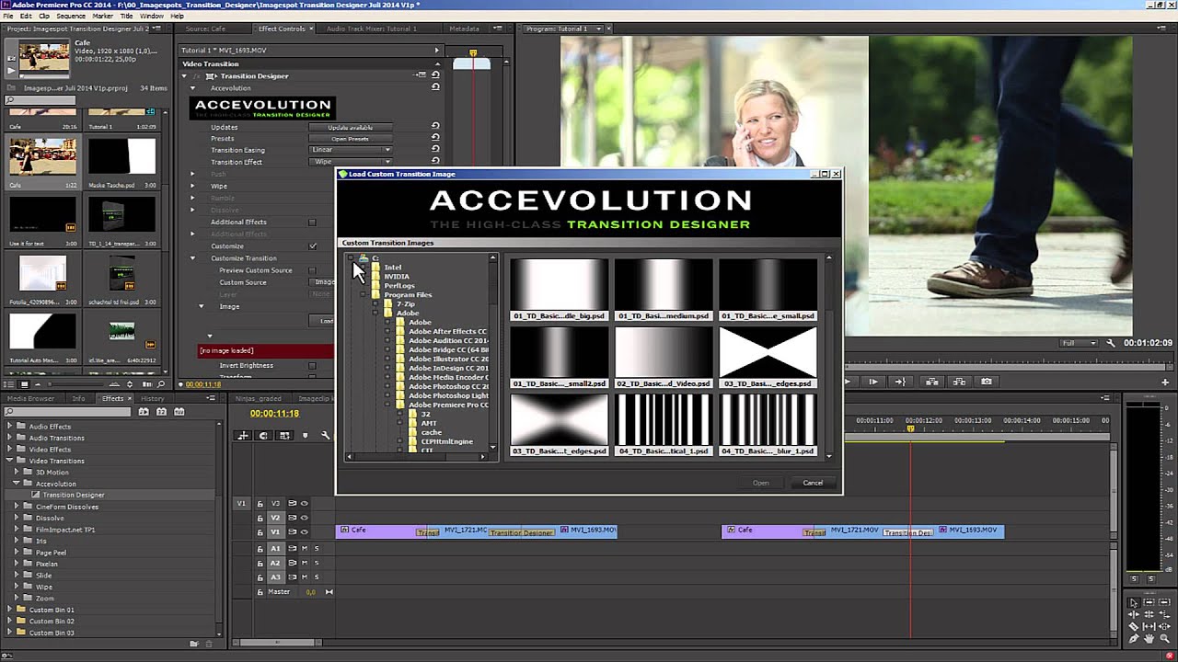Filter 32-bit color effects in Effects panel

pyautogui.click(x=161, y=412)
